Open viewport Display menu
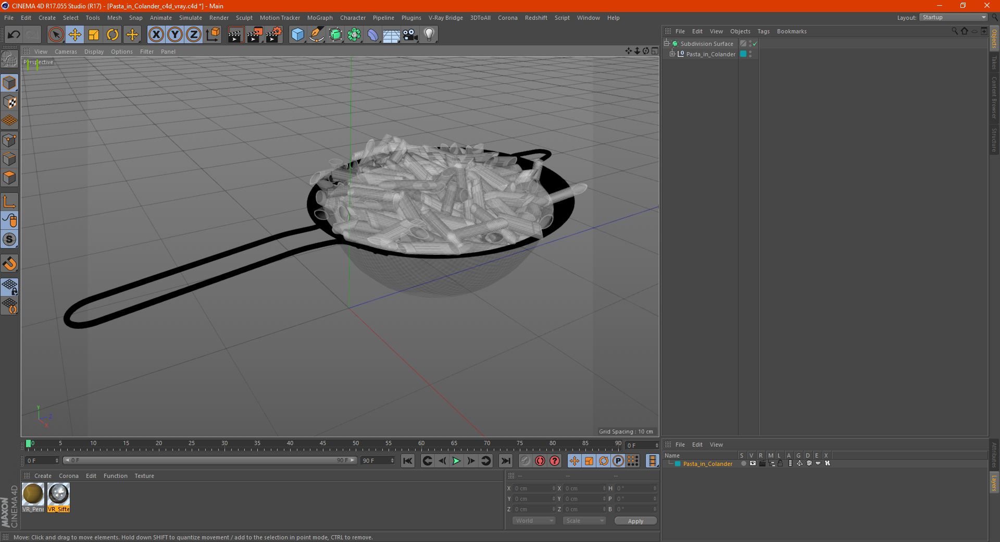 pos(94,52)
